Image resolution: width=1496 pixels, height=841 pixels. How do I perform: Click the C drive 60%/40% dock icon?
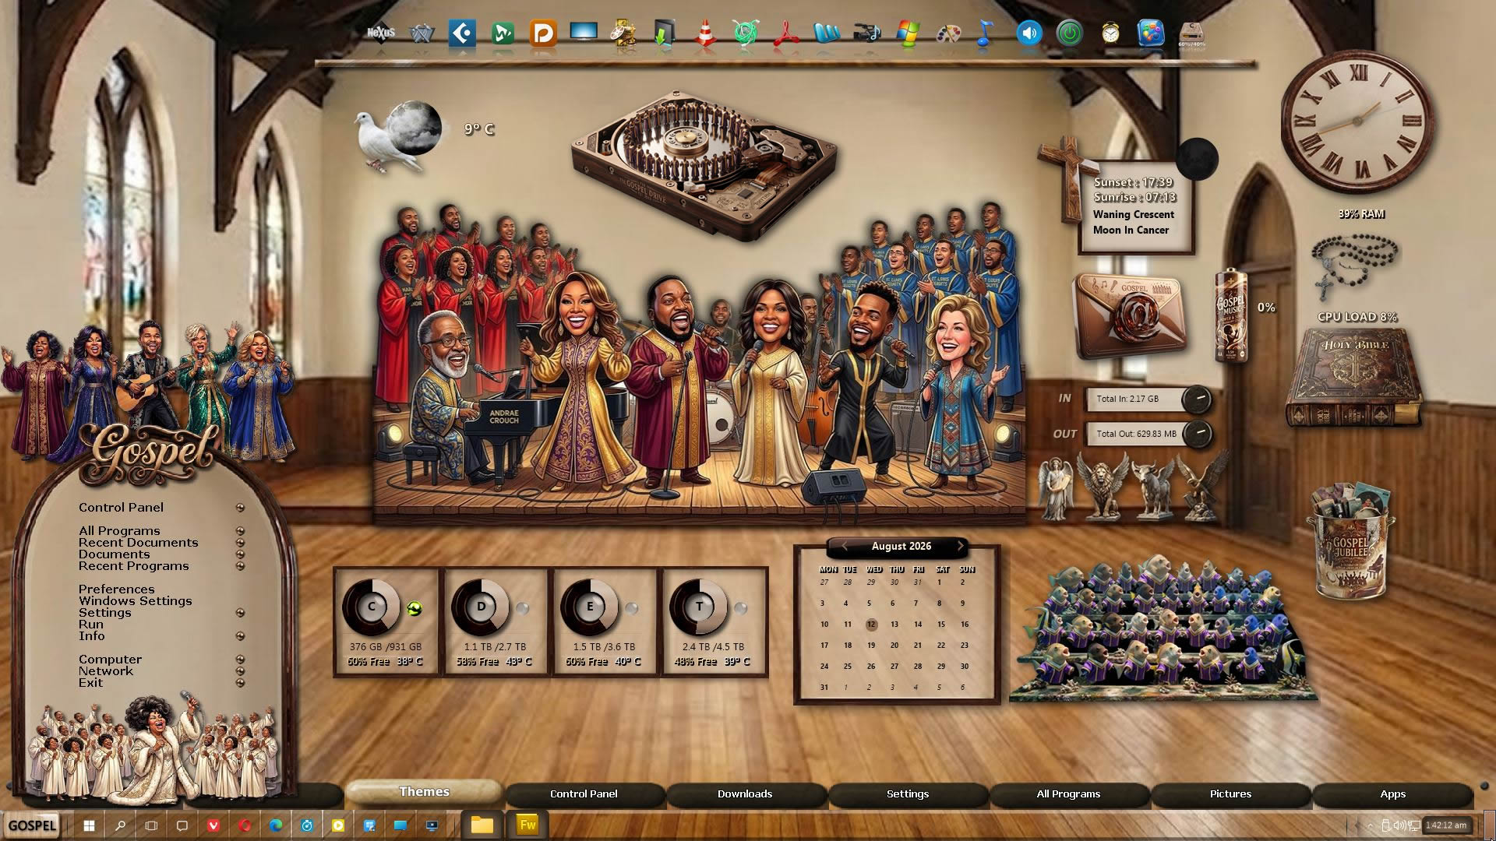(1191, 34)
